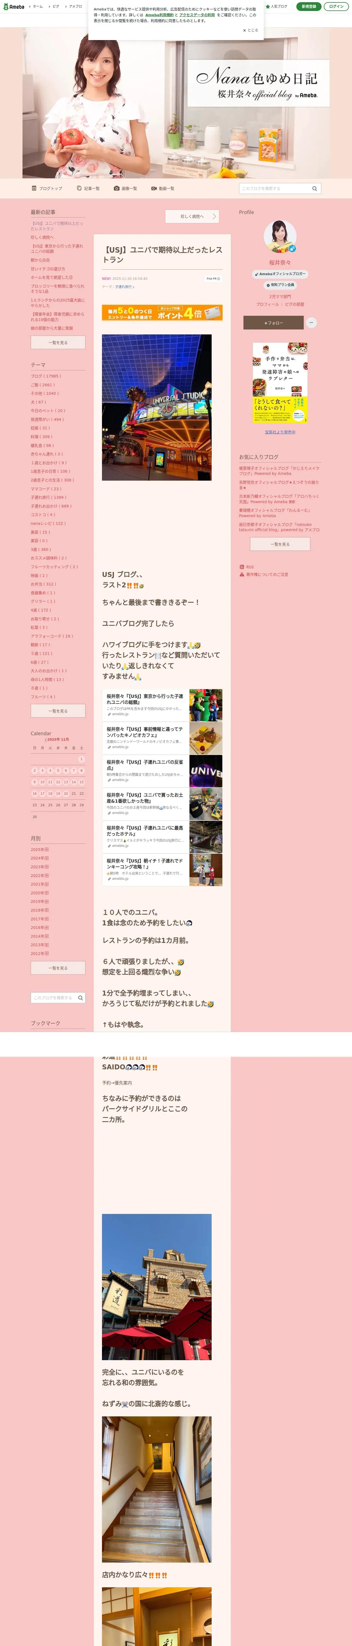Open the profile name link 桜井奈々
352x1646 pixels.
click(x=280, y=263)
